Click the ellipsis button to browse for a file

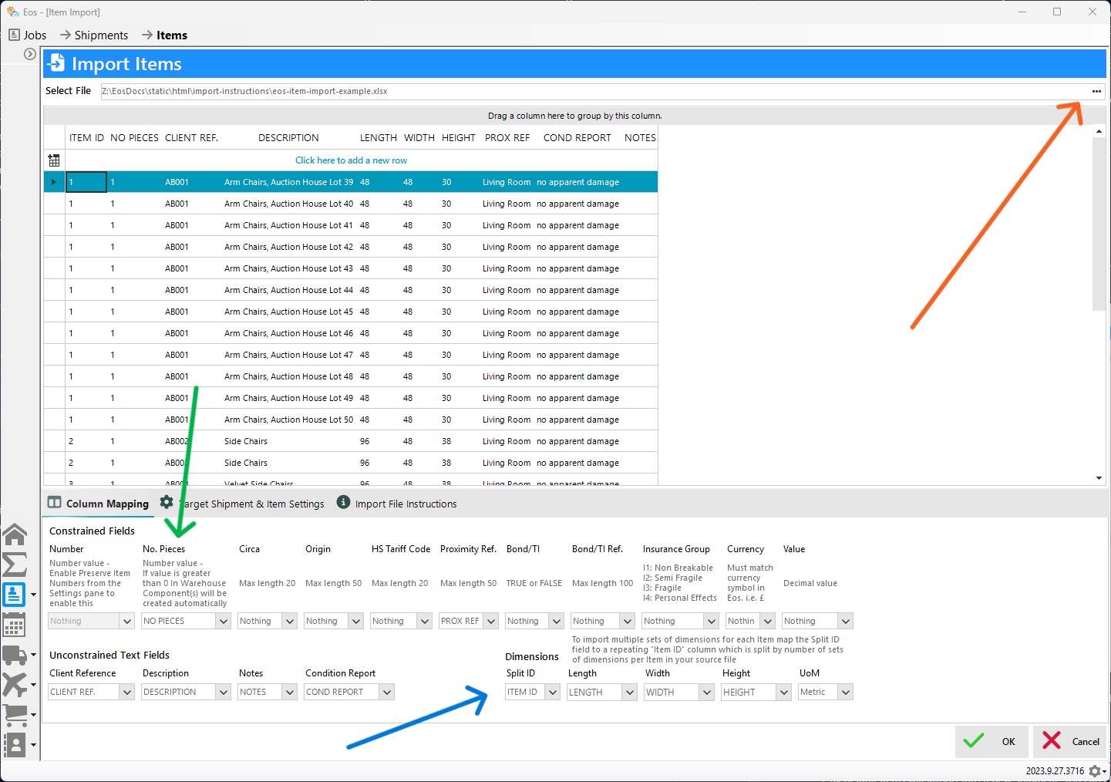click(1096, 91)
